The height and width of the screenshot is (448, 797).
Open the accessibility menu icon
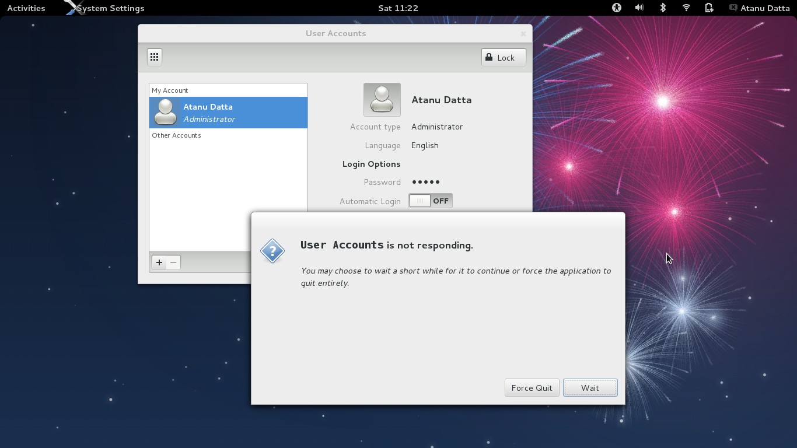click(616, 8)
